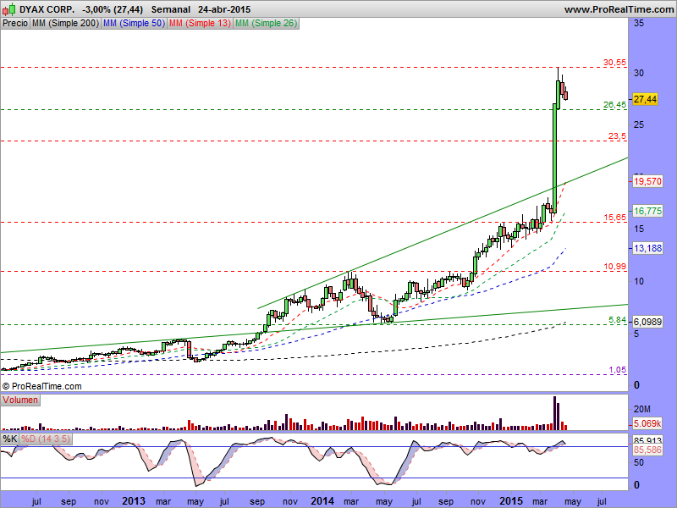This screenshot has width=677, height=508.
Task: Click the large green candle of March 2015
Action: click(x=554, y=157)
